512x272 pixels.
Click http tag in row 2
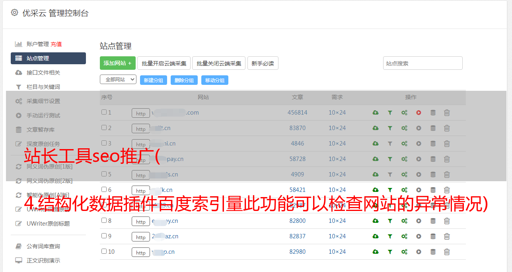(141, 129)
